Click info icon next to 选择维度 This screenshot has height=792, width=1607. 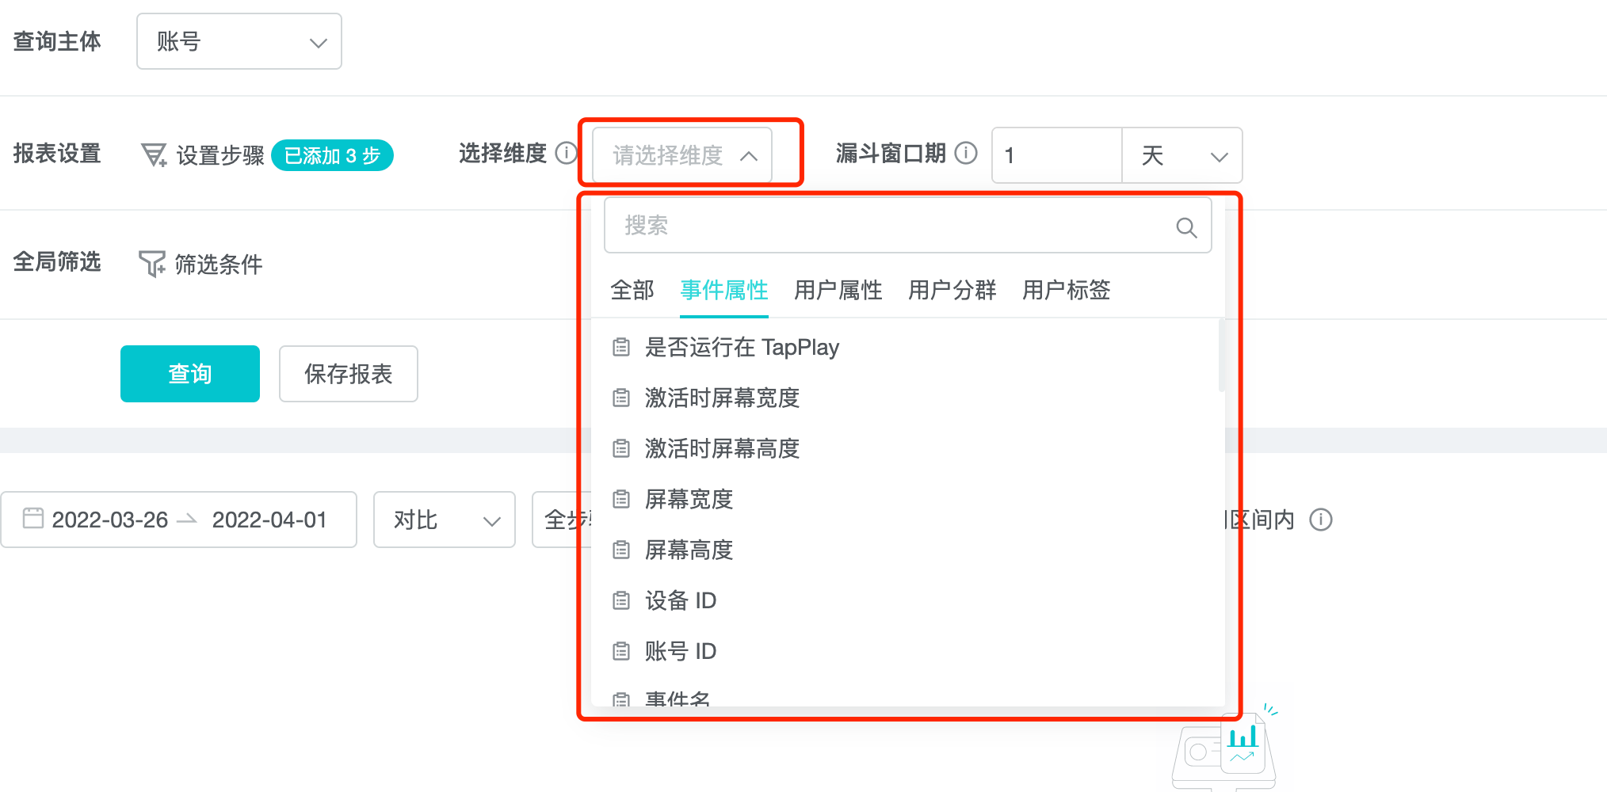click(x=566, y=153)
